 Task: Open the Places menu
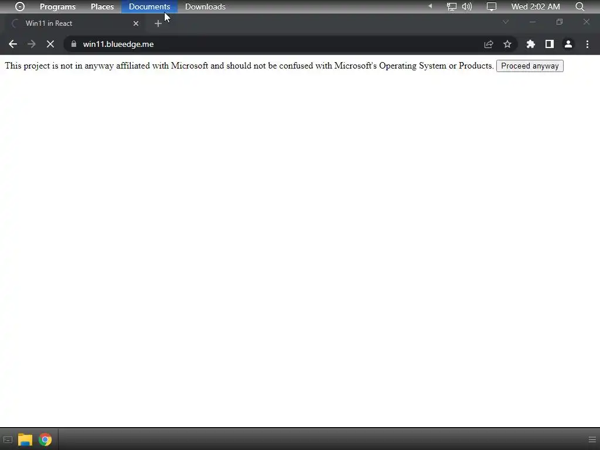(102, 6)
